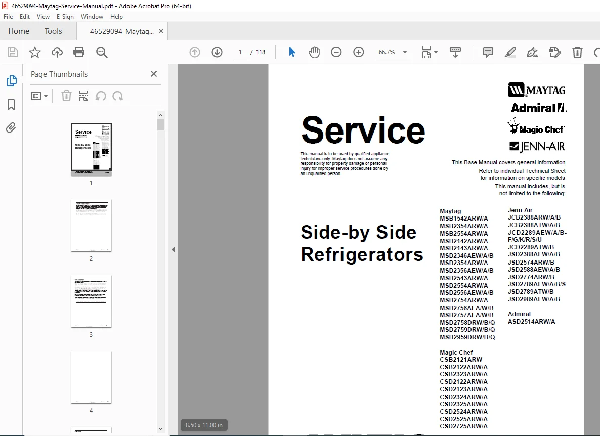600x436 pixels.
Task: Click the print pages icon in thumbnails panel
Action: coord(83,96)
